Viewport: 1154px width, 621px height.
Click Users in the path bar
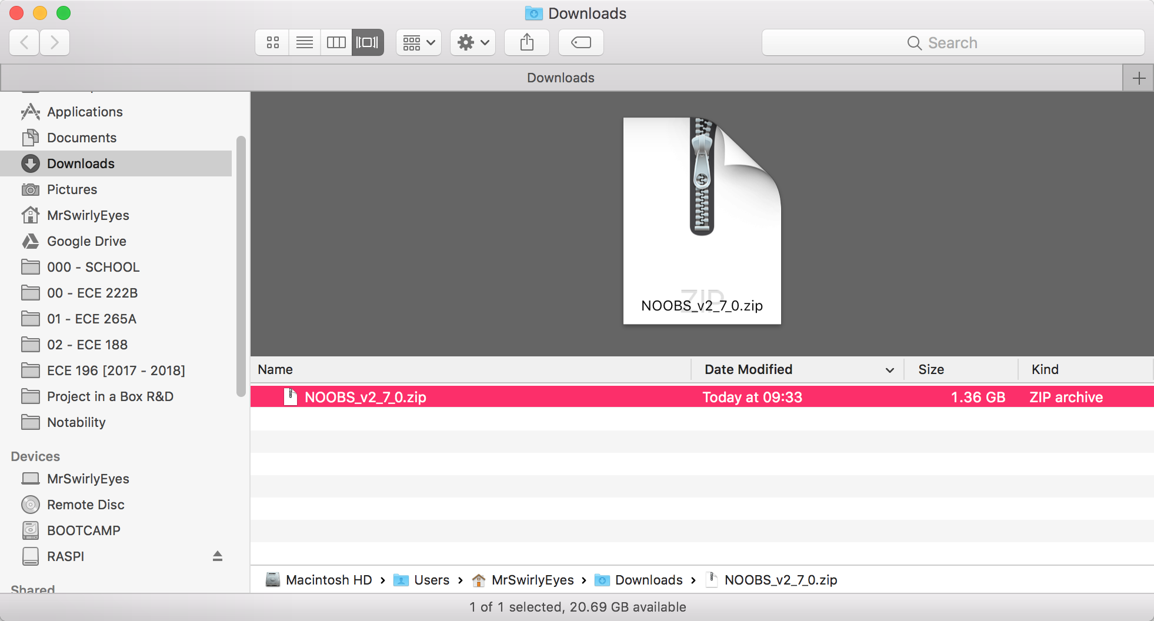[431, 580]
